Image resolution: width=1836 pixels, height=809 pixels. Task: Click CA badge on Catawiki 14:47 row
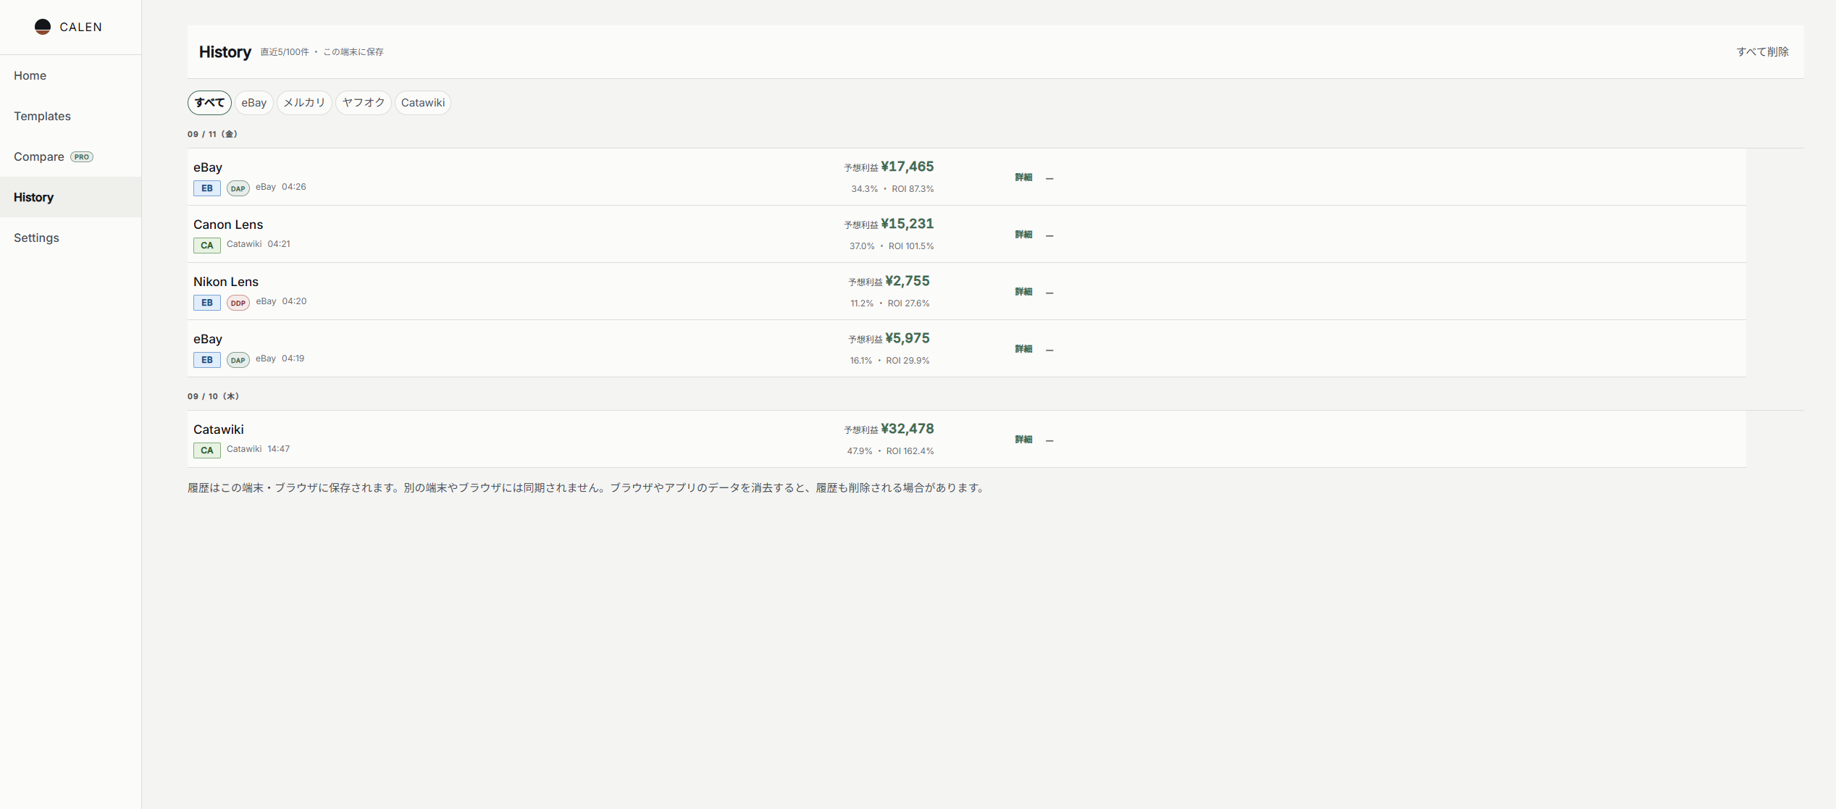point(207,450)
